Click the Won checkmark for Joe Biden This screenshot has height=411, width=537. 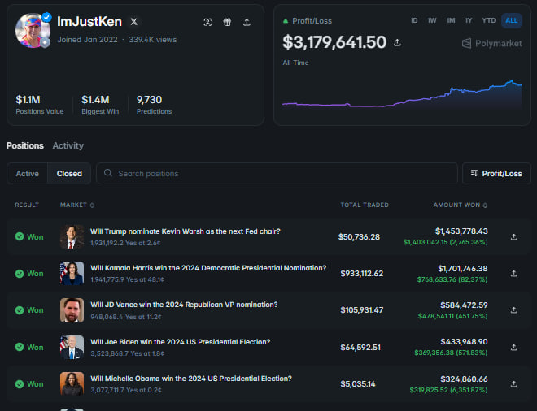click(x=20, y=347)
